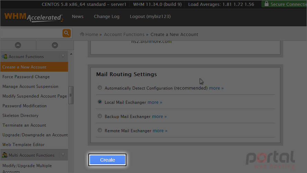Collapse the Multi Account Functions section arrow
This screenshot has width=307, height=173.
coord(63,155)
